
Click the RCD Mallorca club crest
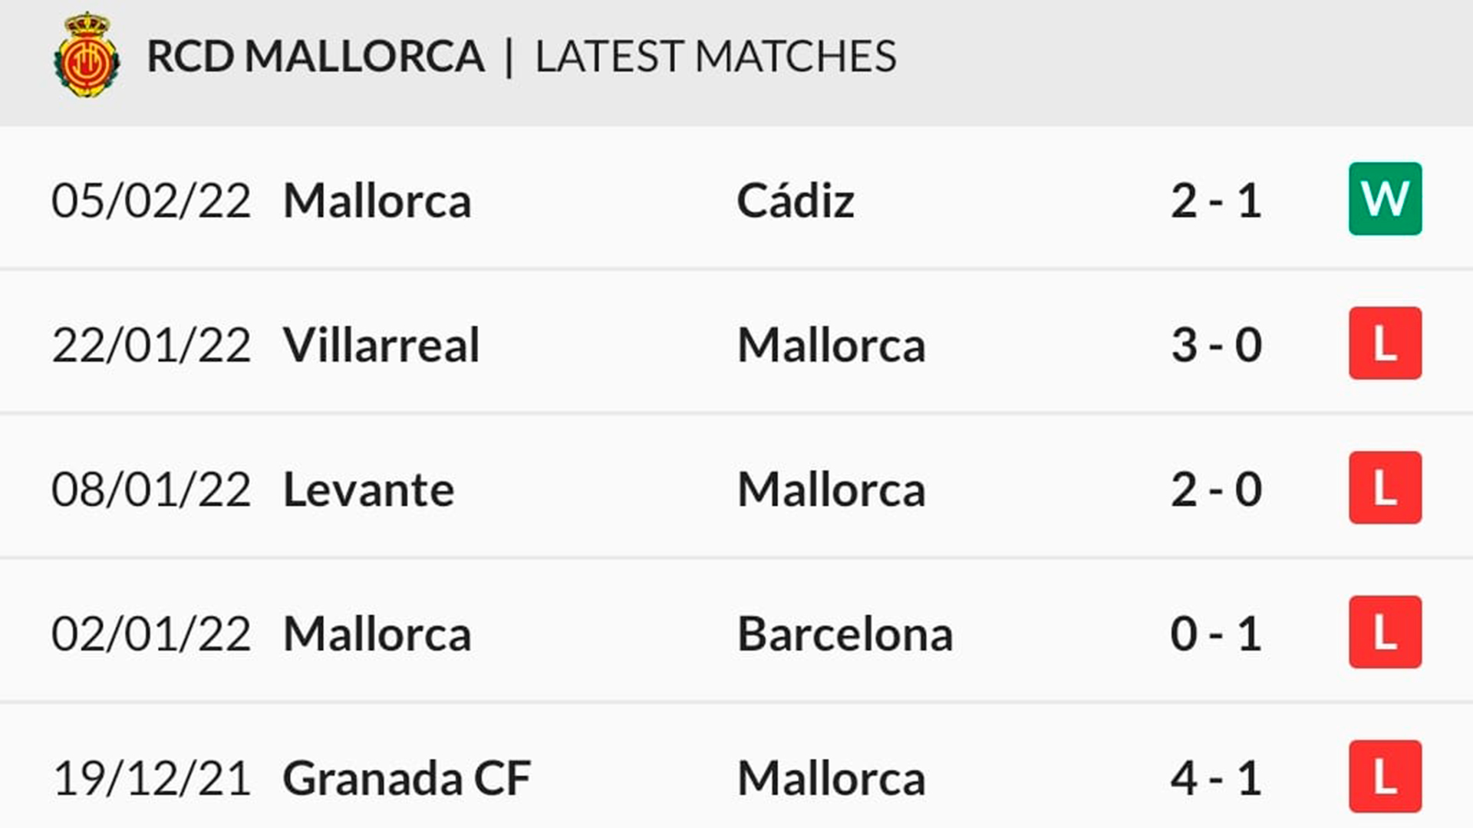[87, 55]
